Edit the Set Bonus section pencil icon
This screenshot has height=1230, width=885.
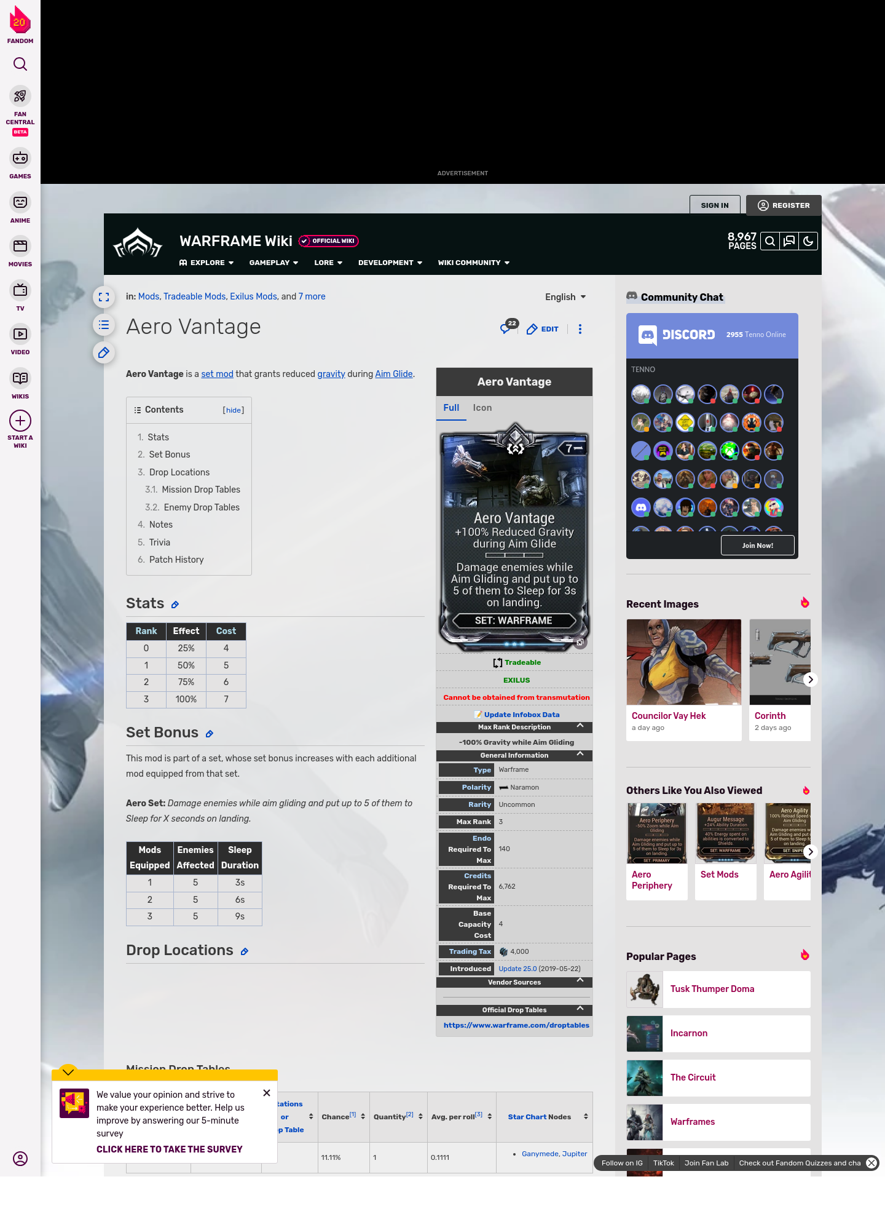(210, 734)
